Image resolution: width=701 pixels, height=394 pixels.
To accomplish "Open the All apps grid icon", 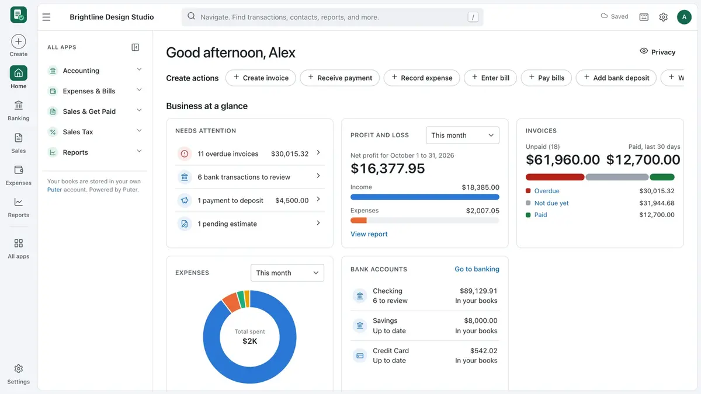I will [18, 243].
